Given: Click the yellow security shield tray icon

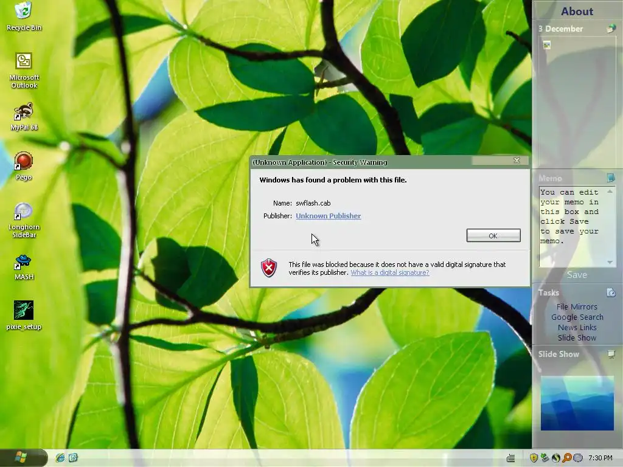Looking at the screenshot, I should point(534,458).
